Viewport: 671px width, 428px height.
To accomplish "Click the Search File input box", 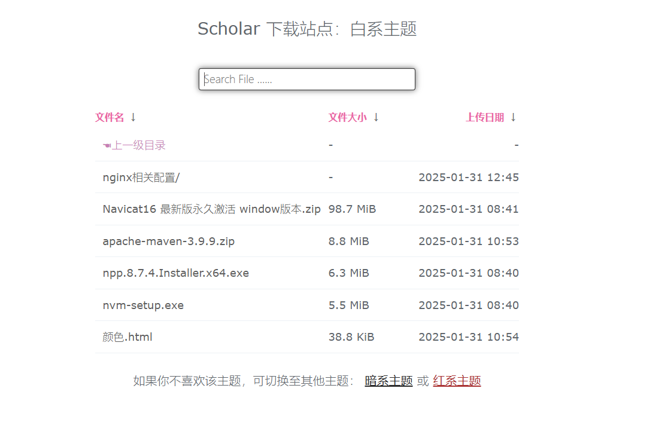I will 307,79.
